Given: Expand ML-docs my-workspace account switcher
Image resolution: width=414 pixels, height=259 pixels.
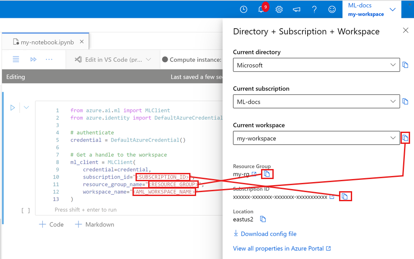Looking at the screenshot, I should (372, 10).
